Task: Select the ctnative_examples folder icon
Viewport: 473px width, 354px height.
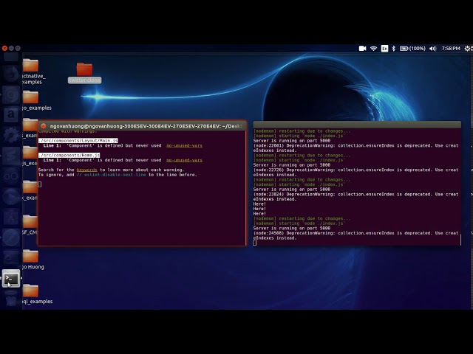Action: 31,66
